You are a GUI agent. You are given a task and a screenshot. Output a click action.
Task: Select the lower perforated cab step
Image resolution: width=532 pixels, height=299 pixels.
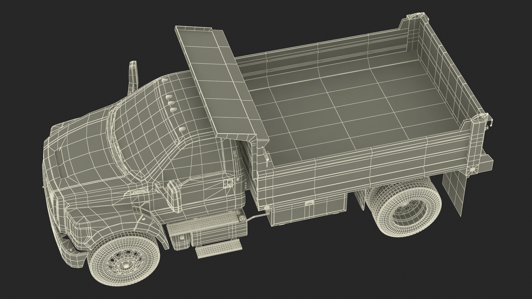(218, 249)
